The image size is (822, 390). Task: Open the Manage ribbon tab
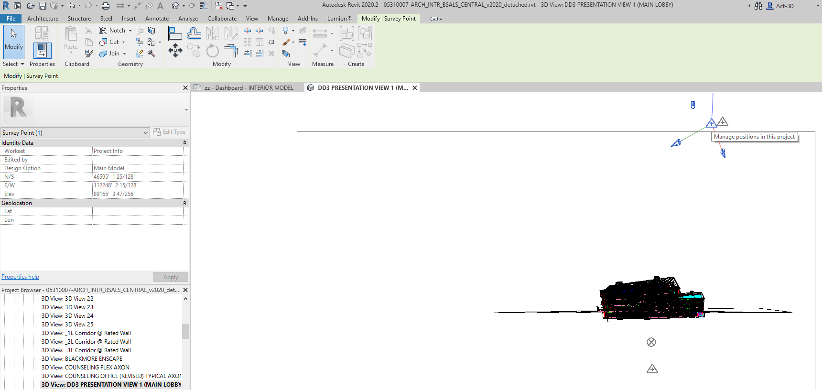[x=278, y=19]
